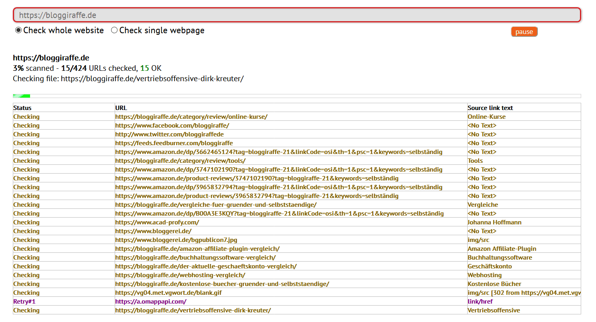Viewport: 596px width, 322px height.
Task: Visit the www.acad-profy.com link
Action: [x=157, y=222]
